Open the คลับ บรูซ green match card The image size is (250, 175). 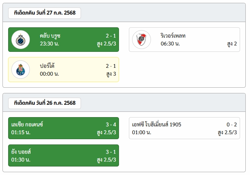click(x=64, y=39)
